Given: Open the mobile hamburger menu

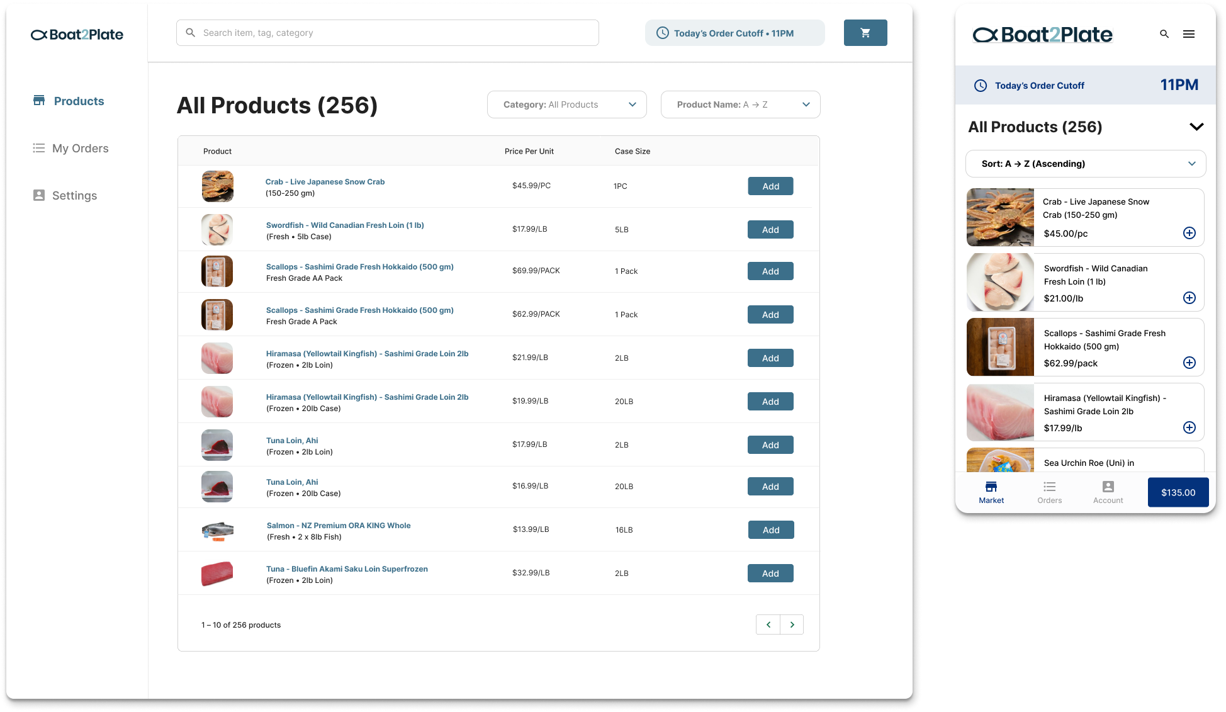Looking at the screenshot, I should (1188, 34).
